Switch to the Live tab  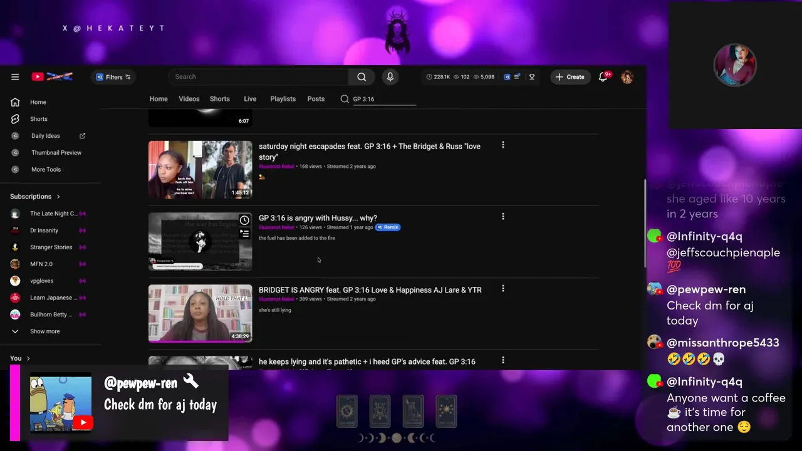point(250,99)
